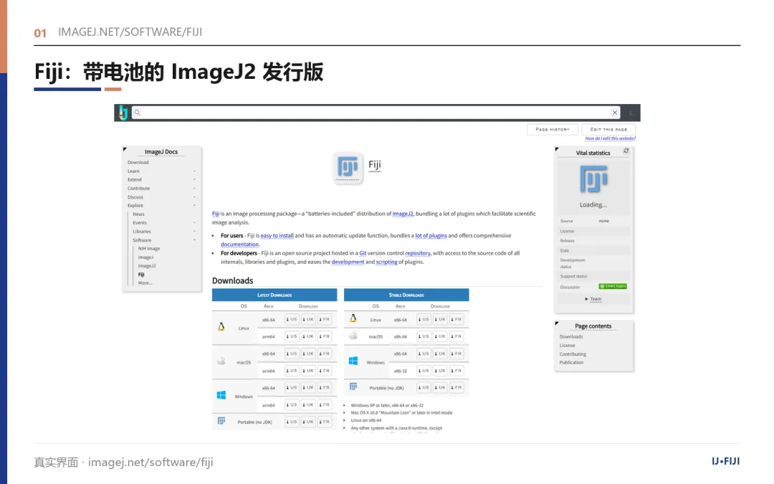Download stable Linux x86-64 from US mirror
Screen dimensions: 774x484
(x=424, y=320)
